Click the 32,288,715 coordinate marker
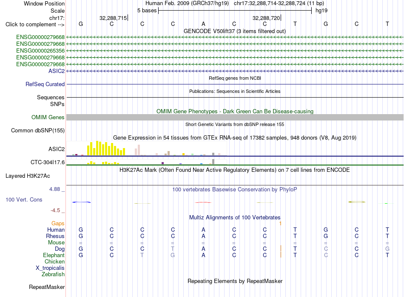This screenshot has height=297, width=404. pos(113,18)
